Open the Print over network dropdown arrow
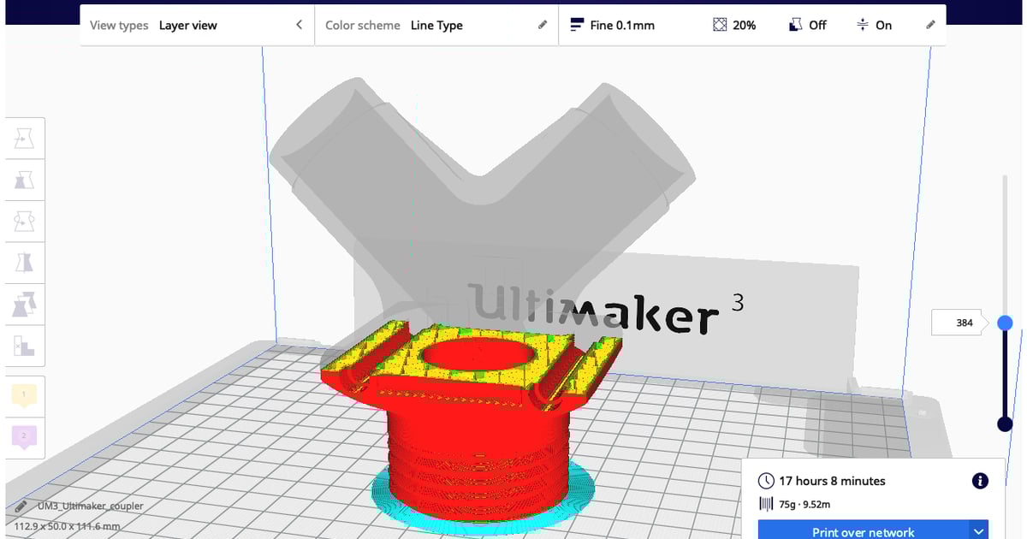The height and width of the screenshot is (539, 1027). (x=977, y=530)
